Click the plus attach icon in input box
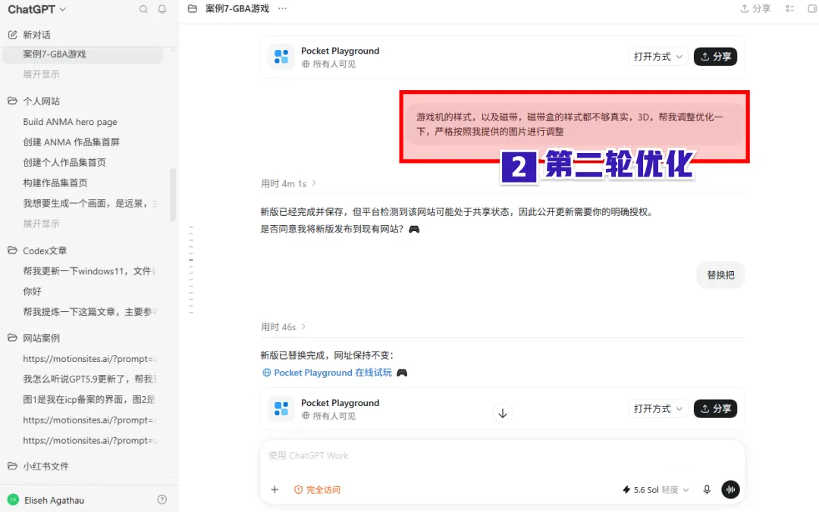 click(x=275, y=489)
